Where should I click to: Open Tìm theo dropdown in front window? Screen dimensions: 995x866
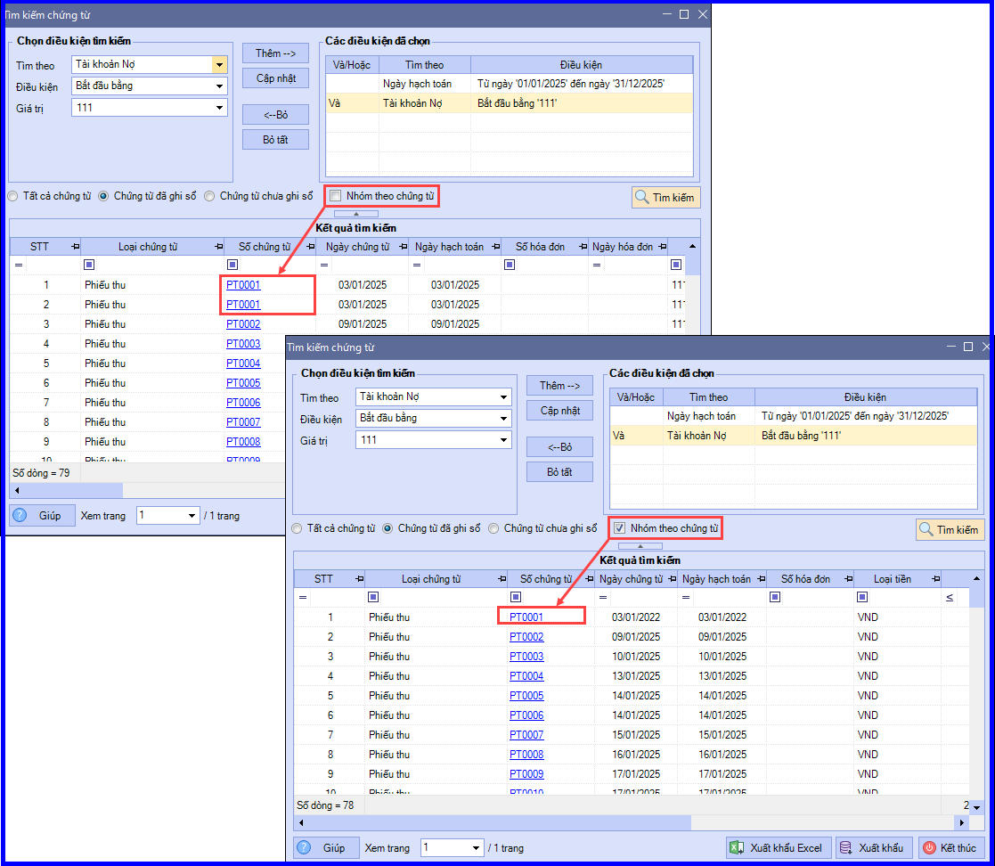(x=503, y=397)
